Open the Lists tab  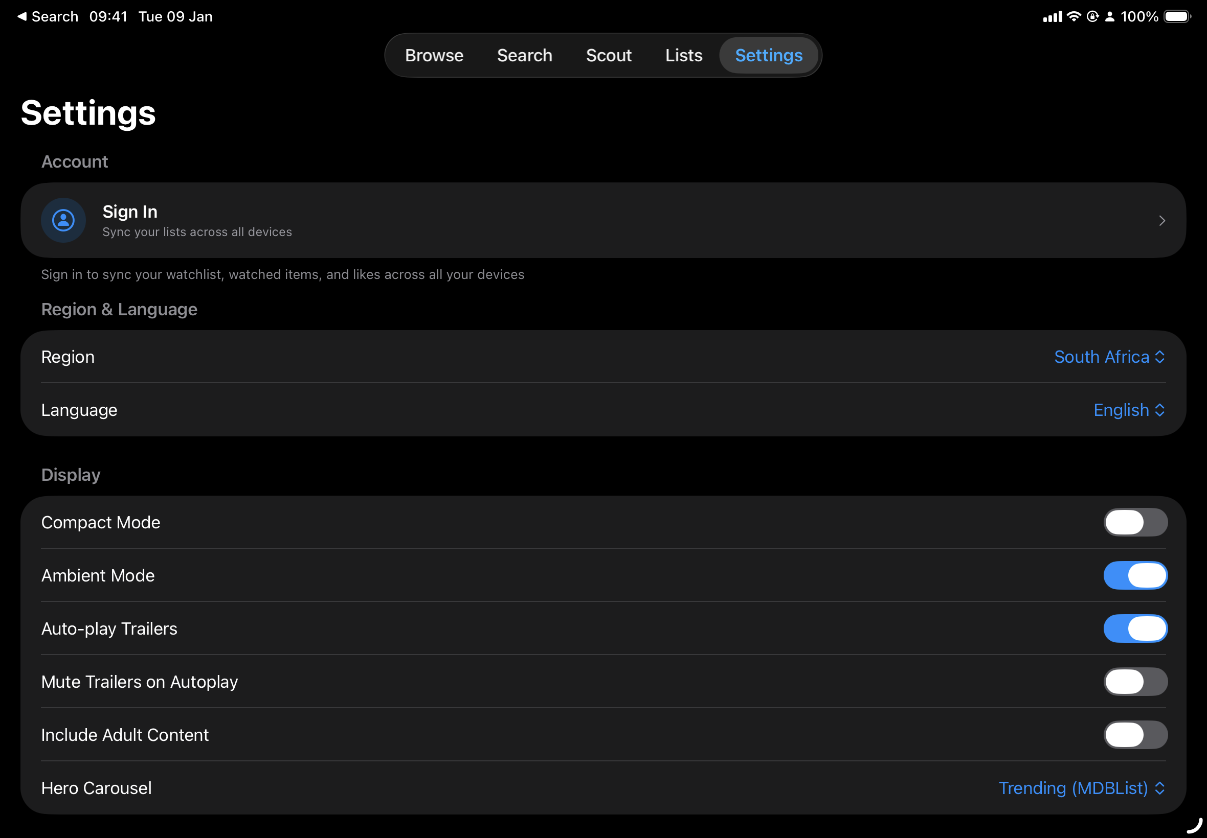coord(683,55)
